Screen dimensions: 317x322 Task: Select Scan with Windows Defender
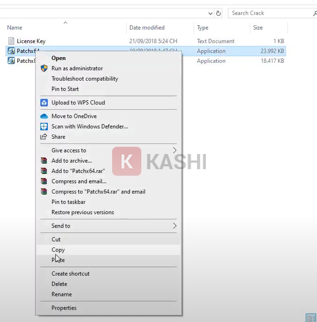[90, 127]
